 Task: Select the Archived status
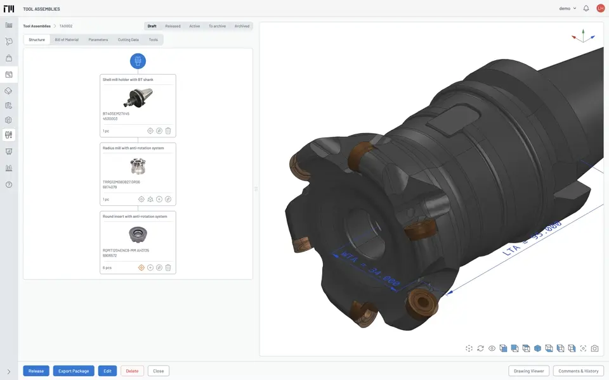point(242,26)
